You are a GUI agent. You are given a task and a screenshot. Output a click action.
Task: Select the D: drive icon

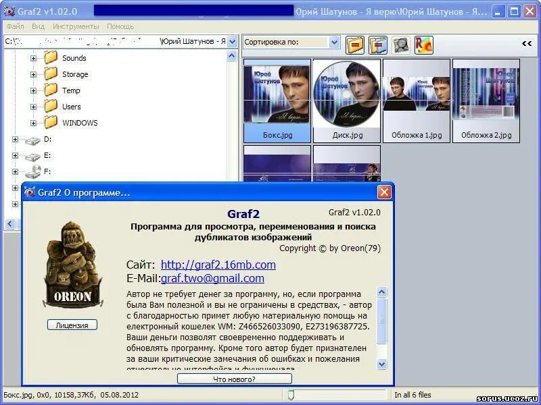point(32,140)
